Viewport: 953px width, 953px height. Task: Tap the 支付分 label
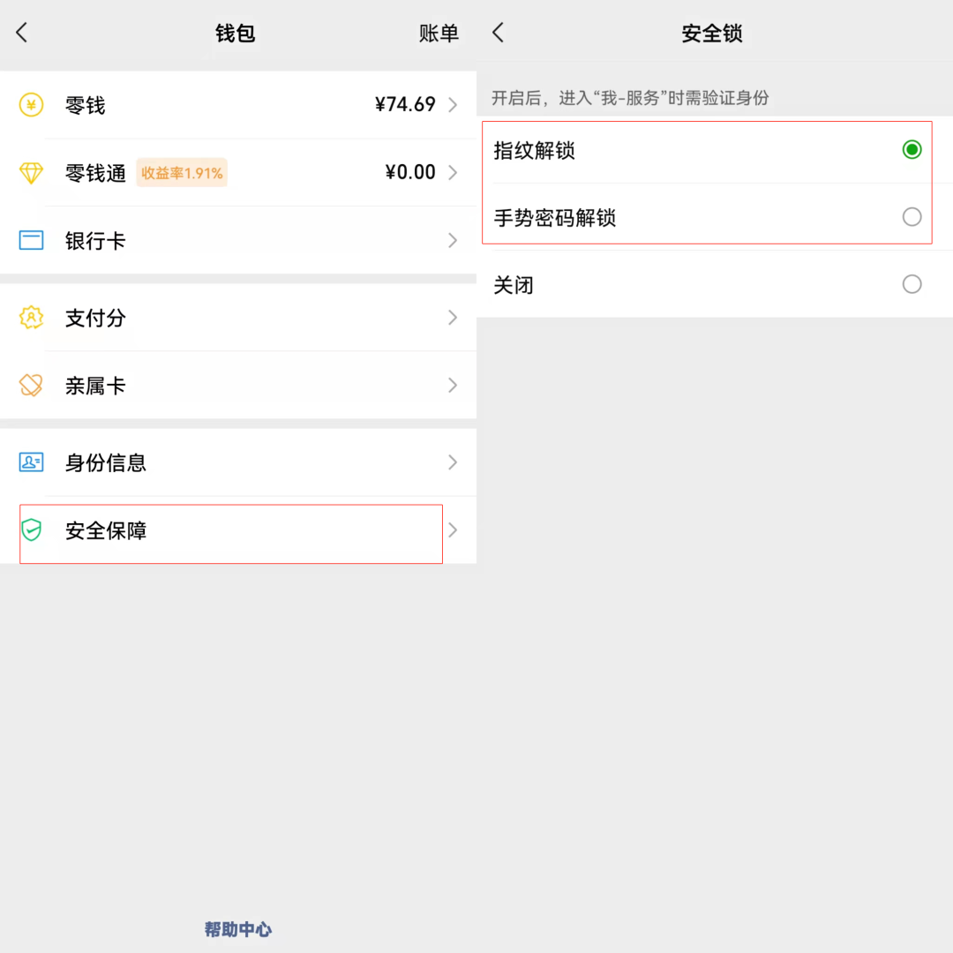[95, 318]
